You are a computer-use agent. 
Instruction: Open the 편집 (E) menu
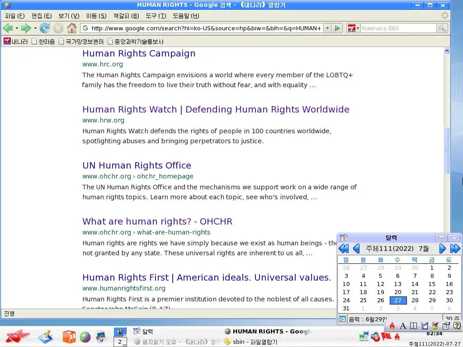pos(42,16)
